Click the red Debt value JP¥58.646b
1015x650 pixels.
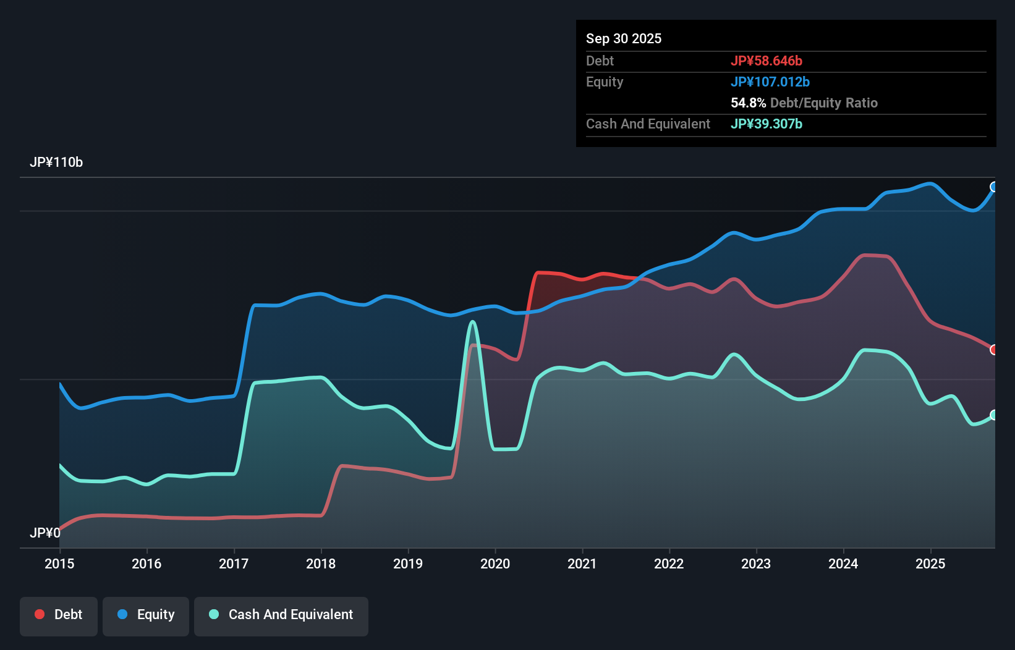(x=767, y=61)
